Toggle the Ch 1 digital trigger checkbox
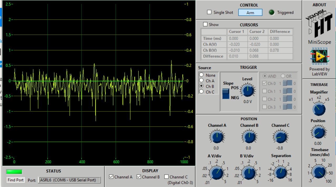The width and height of the screenshot is (336, 187). click(265, 91)
